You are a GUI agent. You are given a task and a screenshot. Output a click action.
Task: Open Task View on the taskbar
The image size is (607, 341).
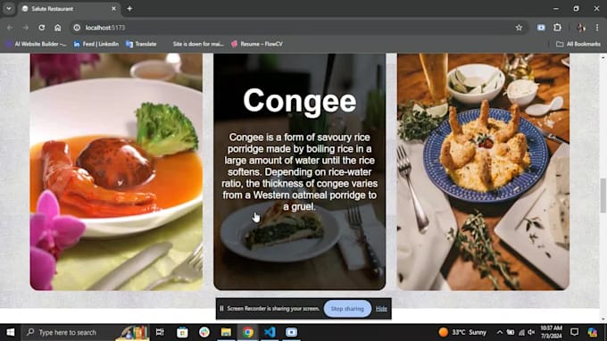pos(160,332)
